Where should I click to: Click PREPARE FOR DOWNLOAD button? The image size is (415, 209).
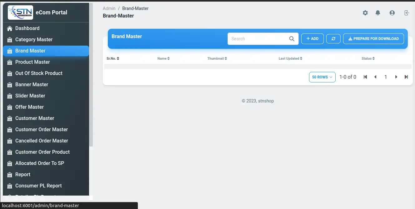point(373,39)
